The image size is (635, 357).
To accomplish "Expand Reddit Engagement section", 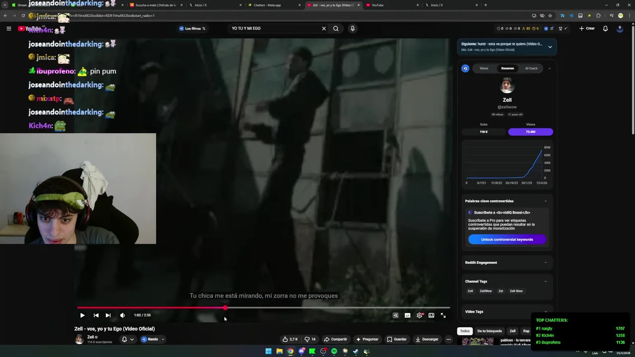I will [546, 262].
